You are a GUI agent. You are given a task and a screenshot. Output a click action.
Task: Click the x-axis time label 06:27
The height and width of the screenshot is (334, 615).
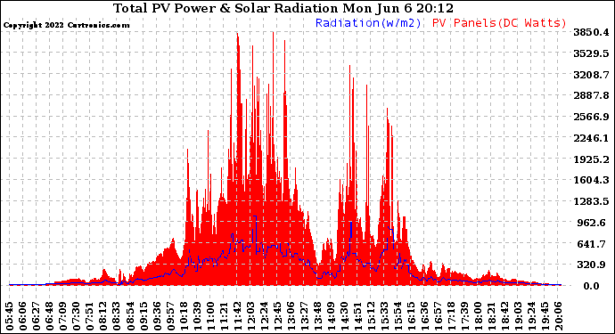37,316
